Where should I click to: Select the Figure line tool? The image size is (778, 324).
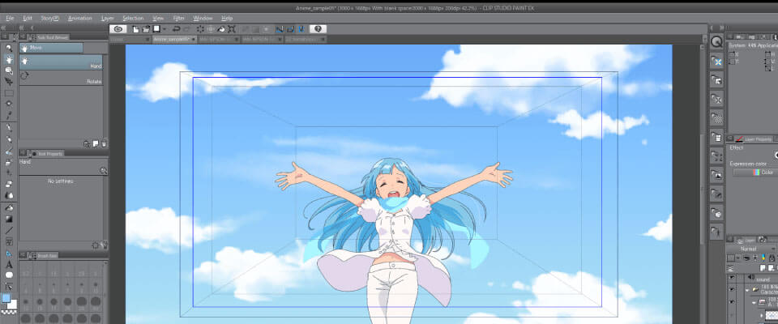coord(9,230)
